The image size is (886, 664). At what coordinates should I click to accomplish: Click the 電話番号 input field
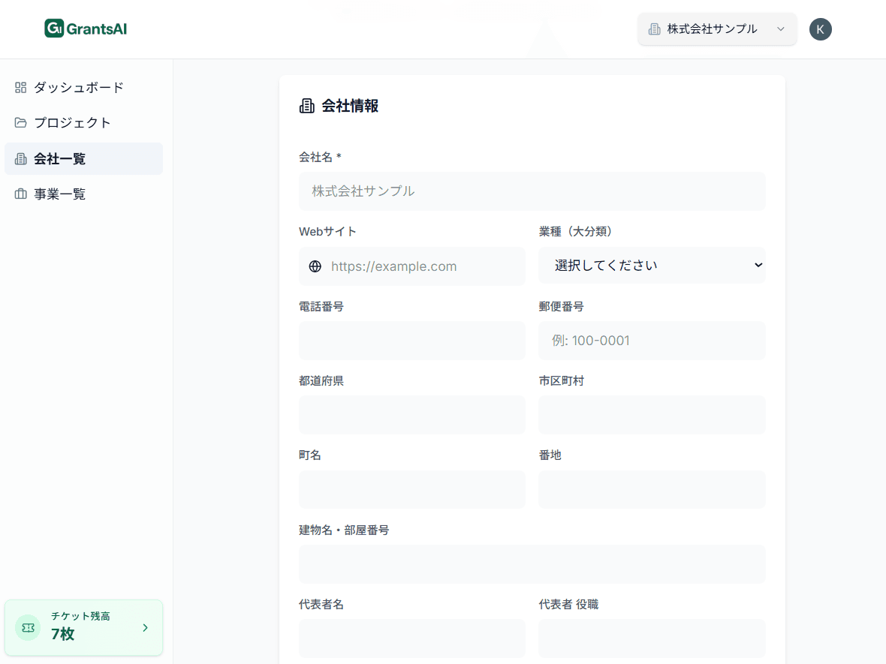(x=411, y=341)
